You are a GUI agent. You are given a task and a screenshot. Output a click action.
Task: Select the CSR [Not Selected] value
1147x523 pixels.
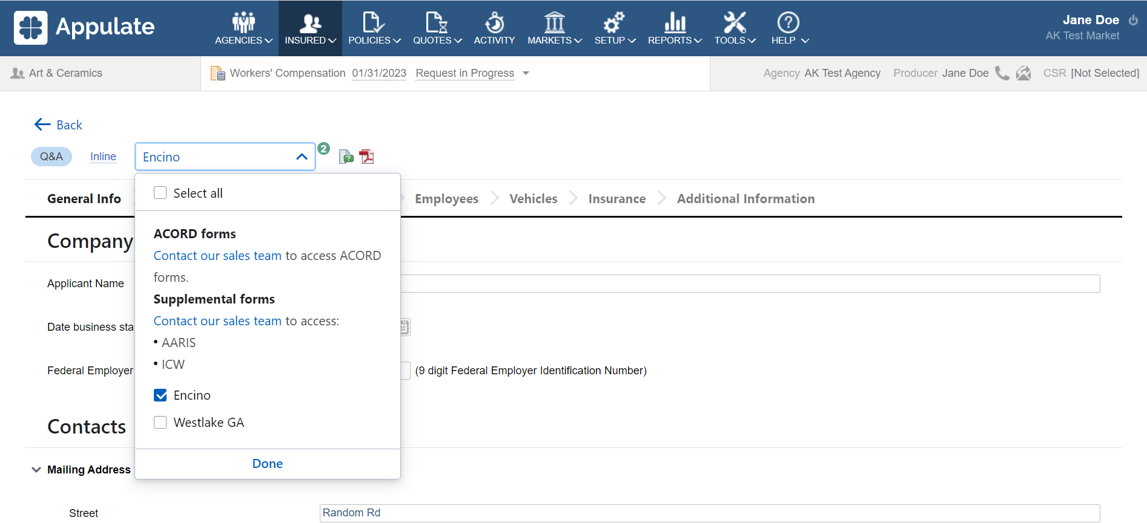(x=1105, y=73)
